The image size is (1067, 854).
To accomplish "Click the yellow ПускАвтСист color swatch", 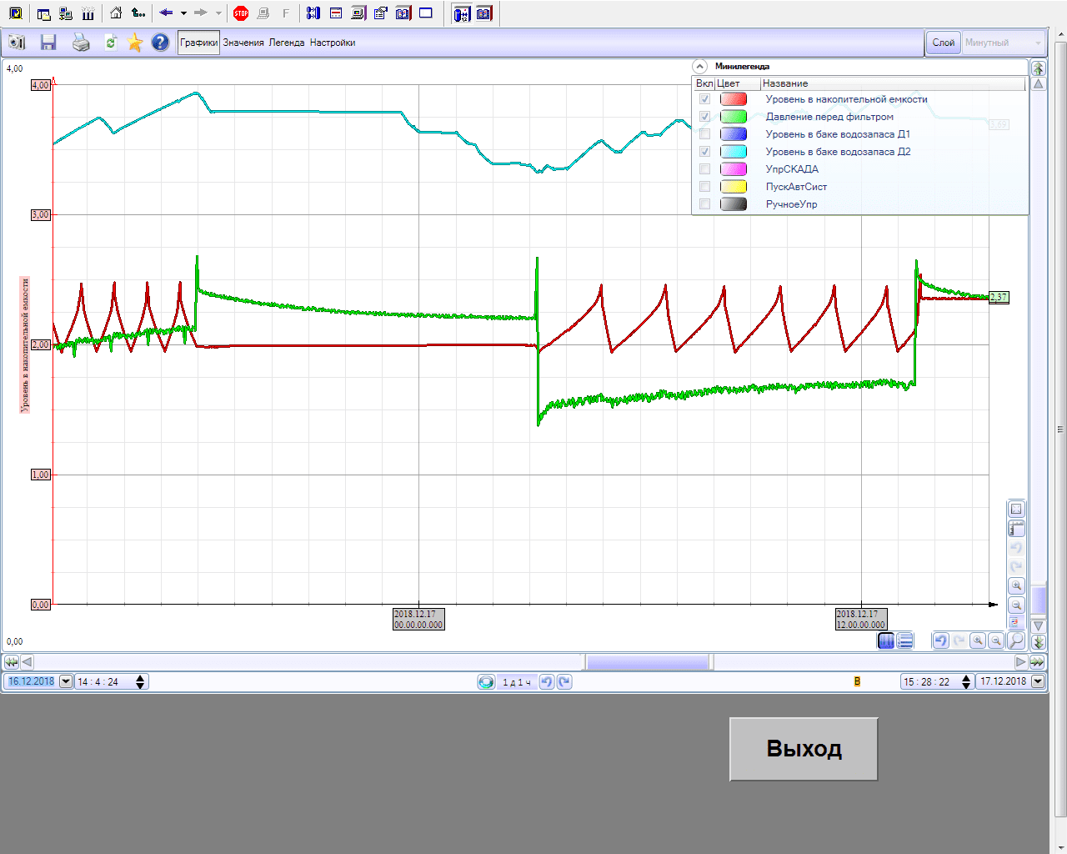I will (x=734, y=187).
